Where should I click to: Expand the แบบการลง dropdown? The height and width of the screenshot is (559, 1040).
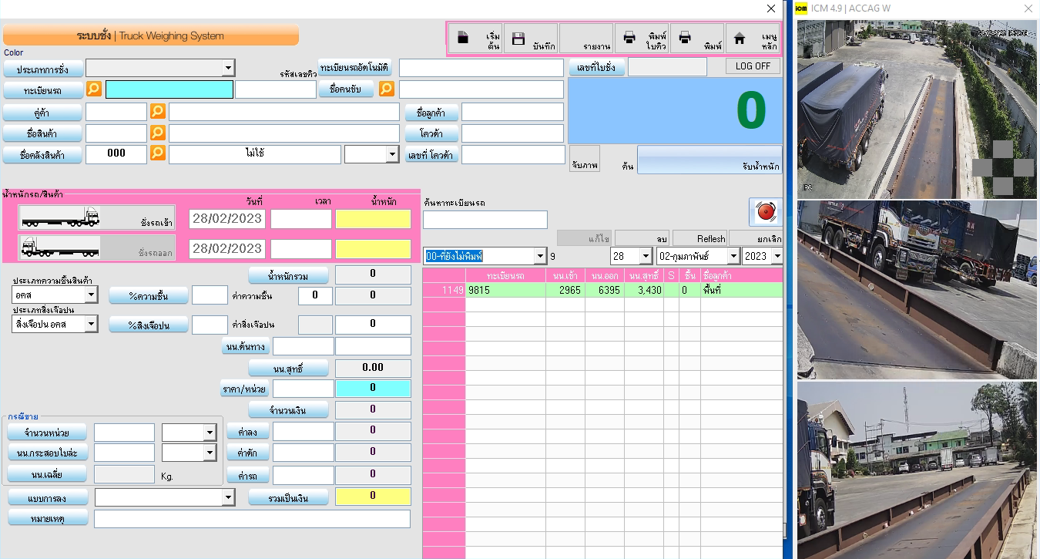227,498
